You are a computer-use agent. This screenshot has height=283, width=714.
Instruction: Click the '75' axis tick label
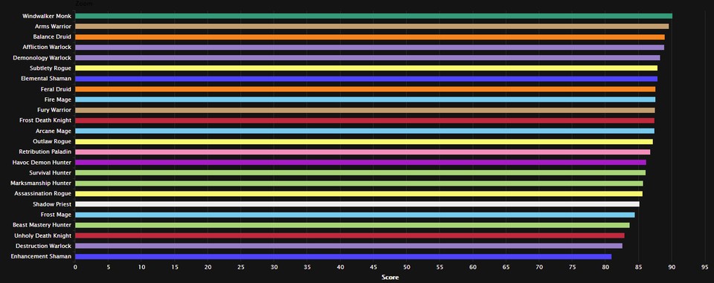(573, 267)
